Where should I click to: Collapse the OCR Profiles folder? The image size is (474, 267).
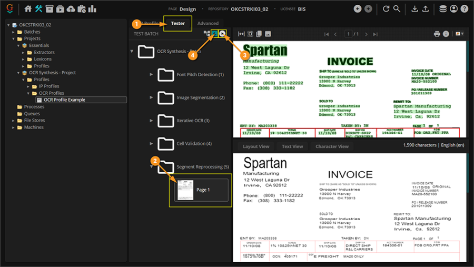(28, 93)
